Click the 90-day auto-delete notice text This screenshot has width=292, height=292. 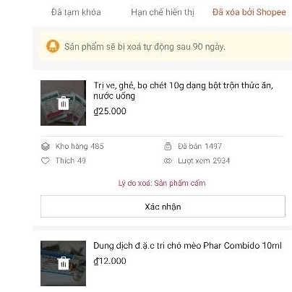click(x=145, y=46)
